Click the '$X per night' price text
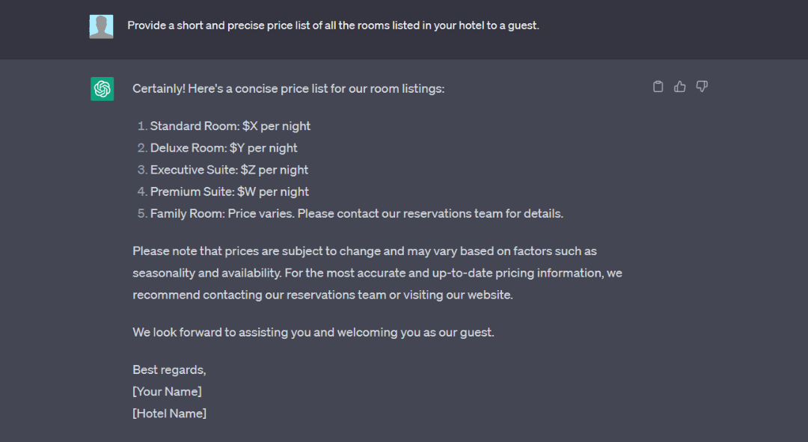Screen dimensions: 808x442 point(276,126)
